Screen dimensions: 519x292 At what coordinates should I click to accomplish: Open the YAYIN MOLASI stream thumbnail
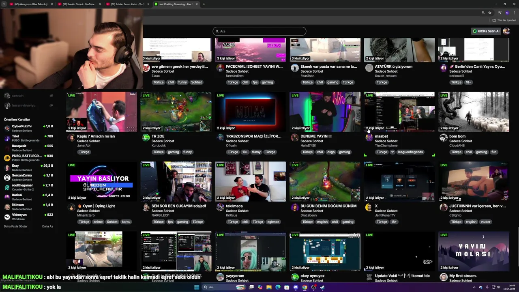coord(474,251)
